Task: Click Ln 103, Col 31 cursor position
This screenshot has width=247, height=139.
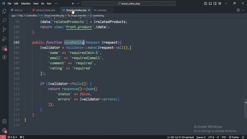Action: tap(180, 137)
